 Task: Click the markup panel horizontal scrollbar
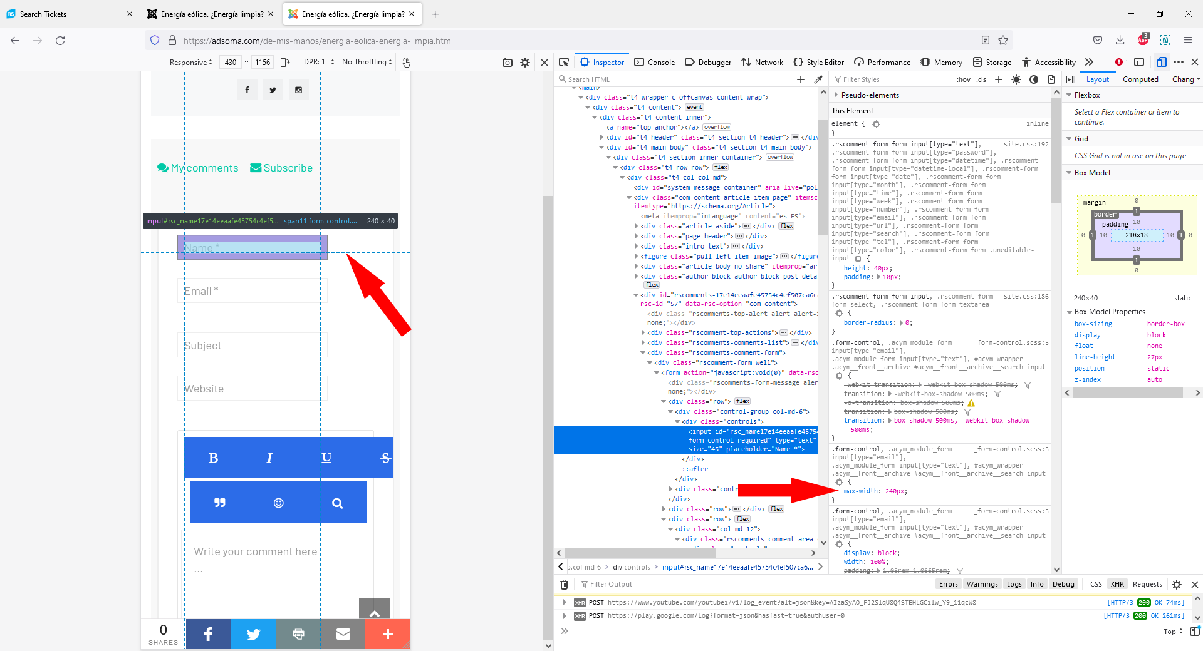pos(639,553)
